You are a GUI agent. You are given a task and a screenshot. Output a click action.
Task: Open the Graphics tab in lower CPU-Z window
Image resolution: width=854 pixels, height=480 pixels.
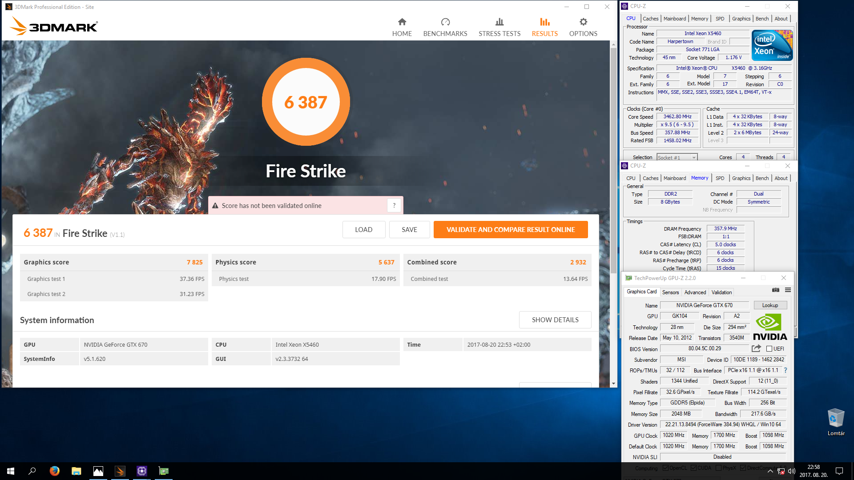(741, 178)
